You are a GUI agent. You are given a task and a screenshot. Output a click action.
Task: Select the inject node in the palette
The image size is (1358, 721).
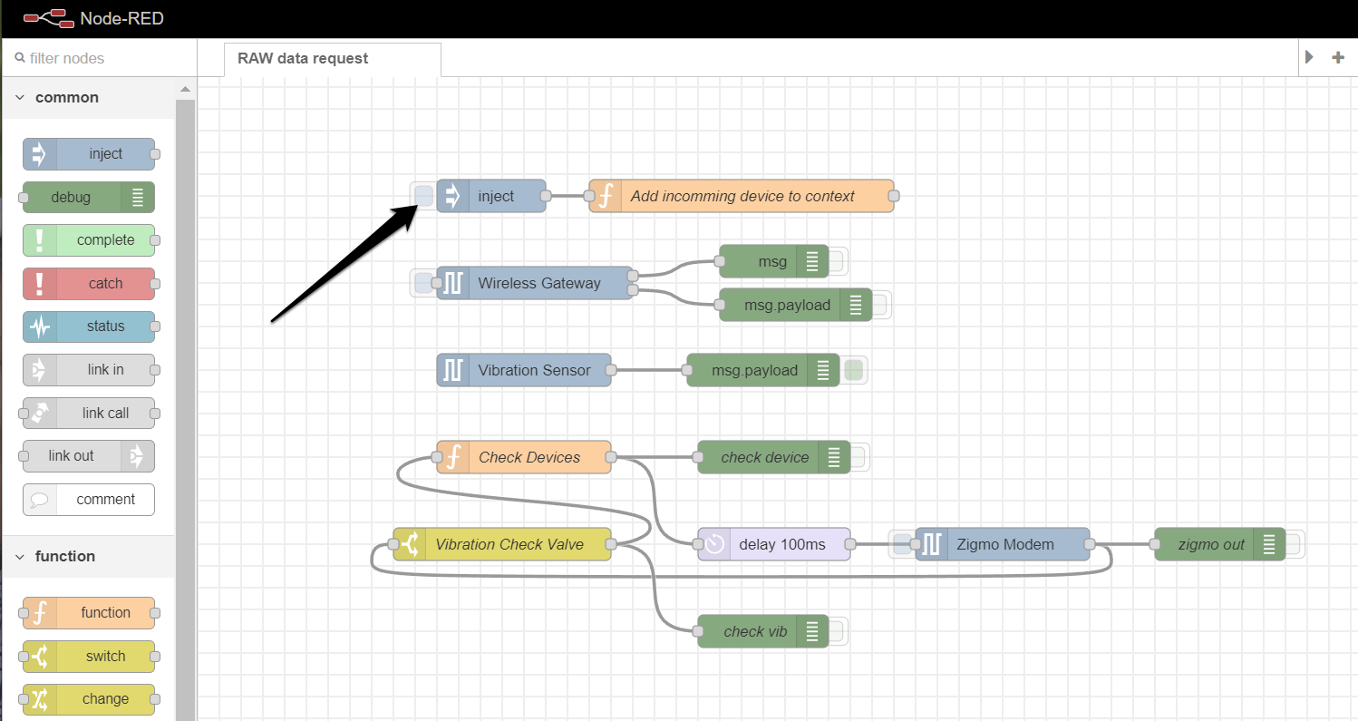[89, 154]
